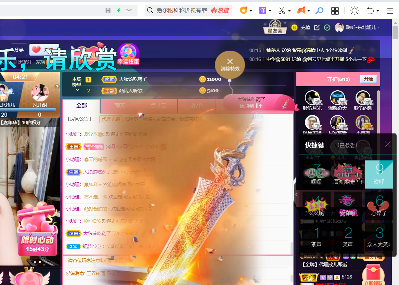
Task: Open the browser hamburger menu
Action: [x=390, y=11]
